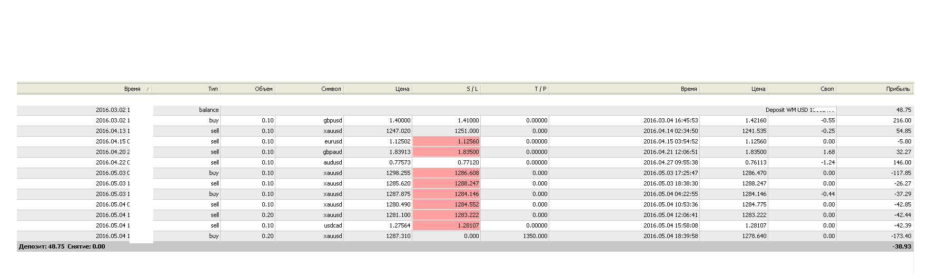
Task: Click the S / L column header
Action: pos(472,89)
